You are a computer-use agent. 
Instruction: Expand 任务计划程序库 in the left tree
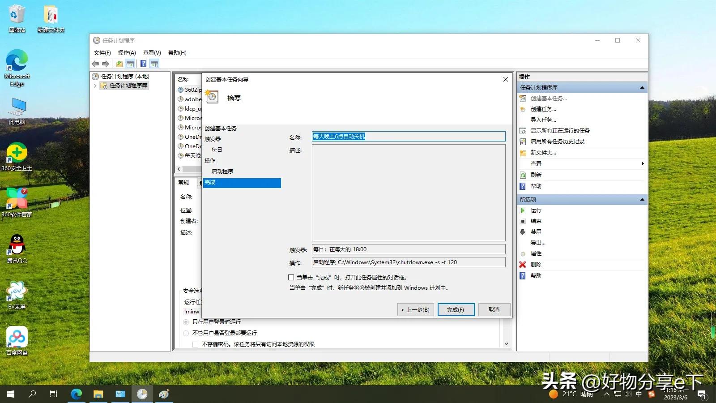(x=95, y=85)
